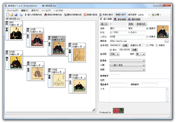Open the ファイル(F) menu
The image size is (176, 123).
coord(12,10)
